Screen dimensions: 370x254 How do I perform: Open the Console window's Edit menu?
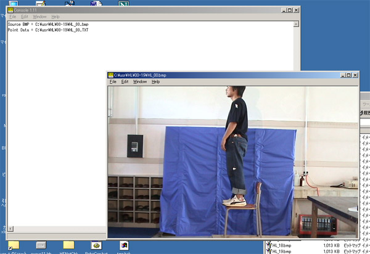coord(25,17)
